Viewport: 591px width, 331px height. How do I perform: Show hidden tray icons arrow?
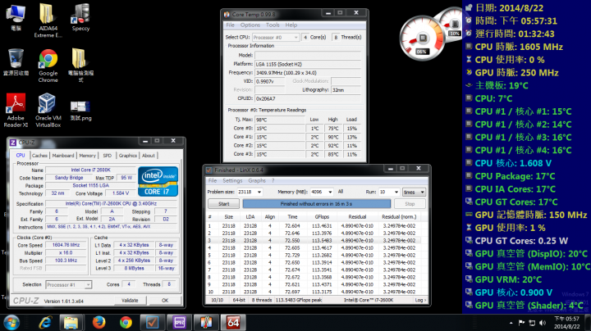[x=511, y=323]
